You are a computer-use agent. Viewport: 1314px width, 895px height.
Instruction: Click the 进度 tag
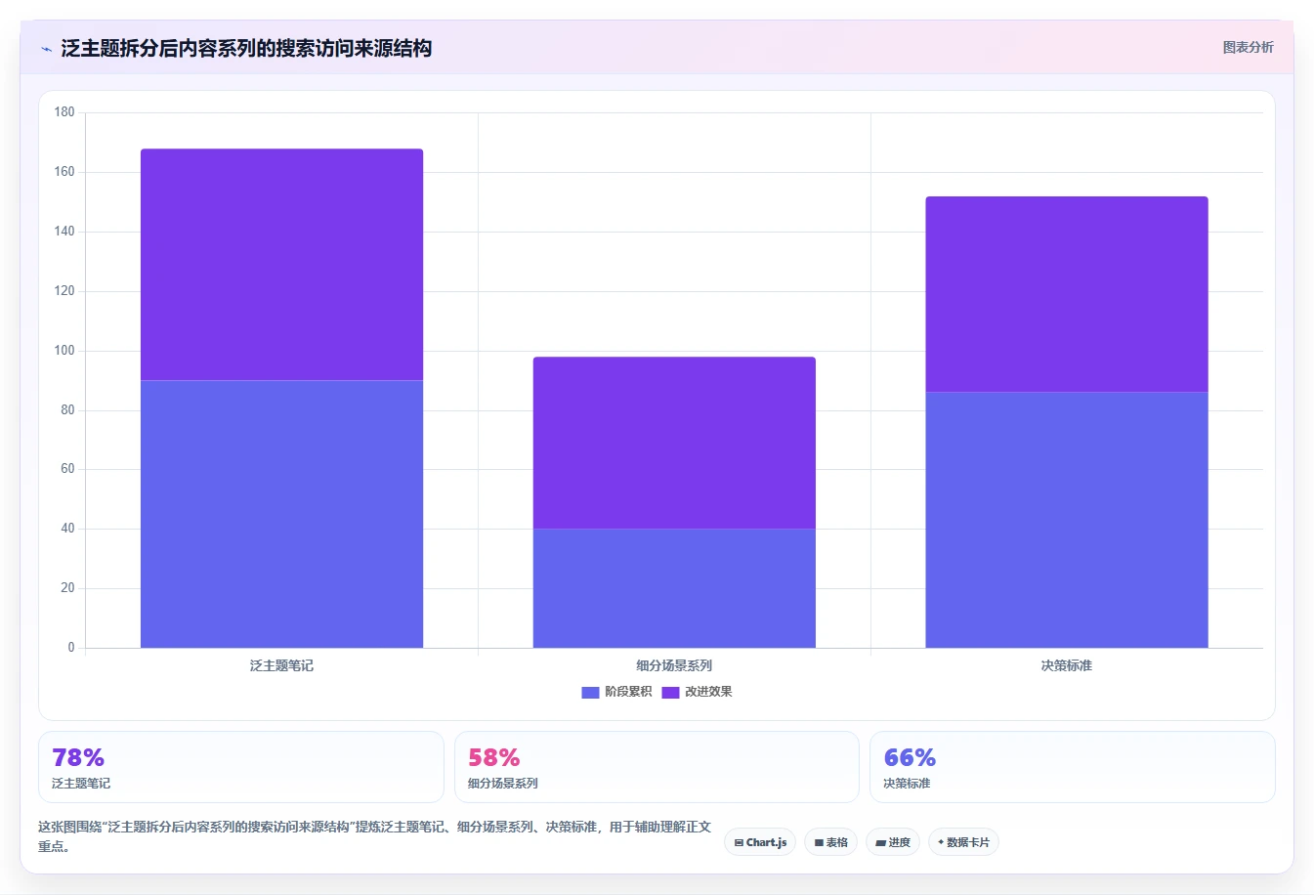(893, 842)
